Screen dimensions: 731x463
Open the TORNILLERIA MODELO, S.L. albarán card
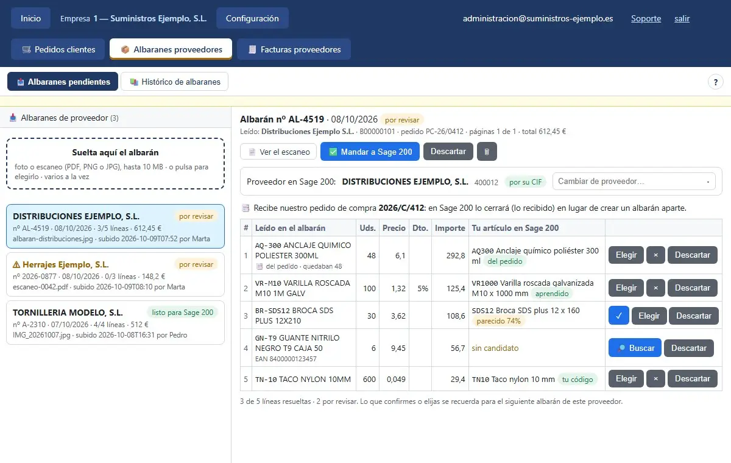click(x=115, y=323)
